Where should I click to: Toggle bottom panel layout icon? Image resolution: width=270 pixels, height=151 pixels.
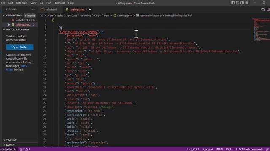coord(238,3)
